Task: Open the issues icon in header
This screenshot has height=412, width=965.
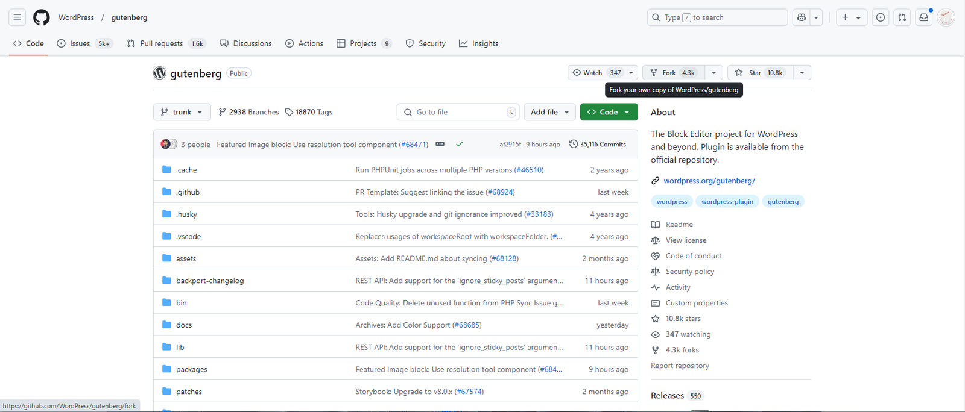Action: coord(881,17)
